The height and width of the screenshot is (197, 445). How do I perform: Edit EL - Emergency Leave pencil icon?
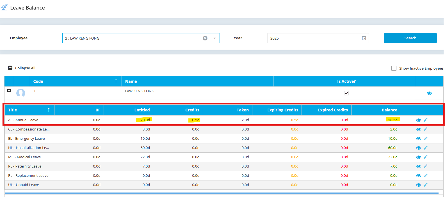[x=426, y=138]
